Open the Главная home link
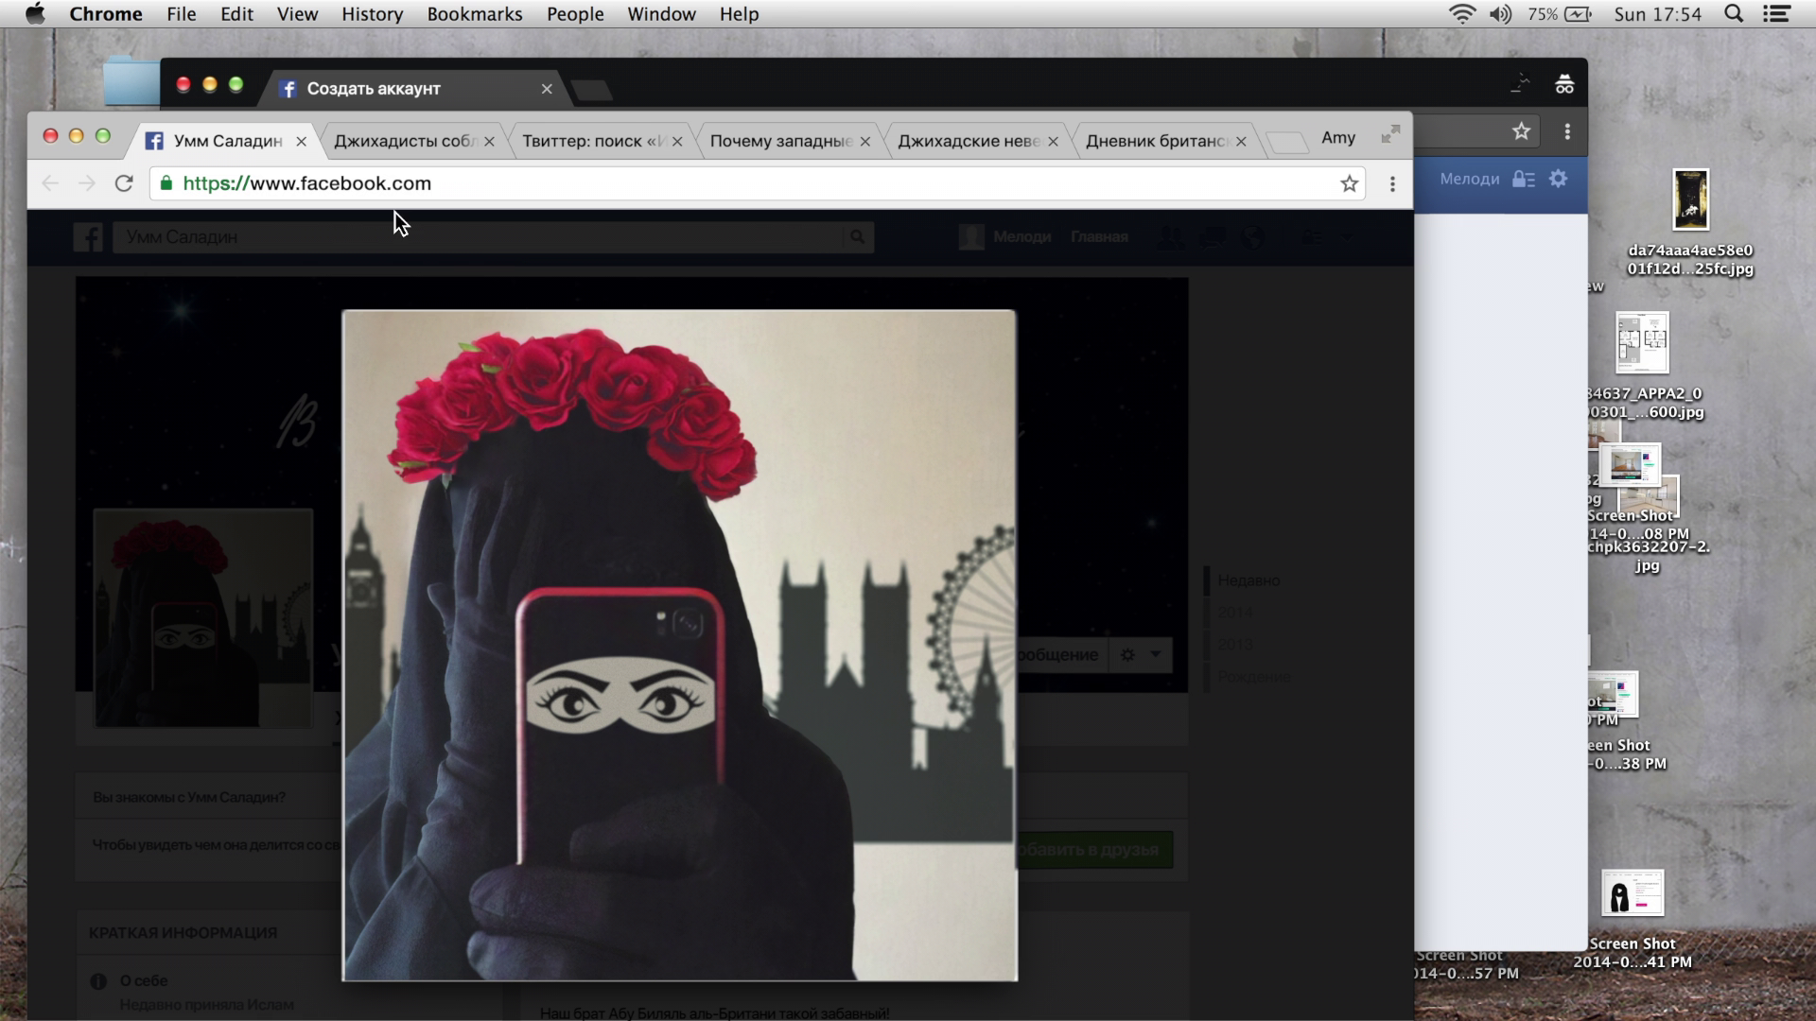Viewport: 1816px width, 1021px height. coord(1099,237)
